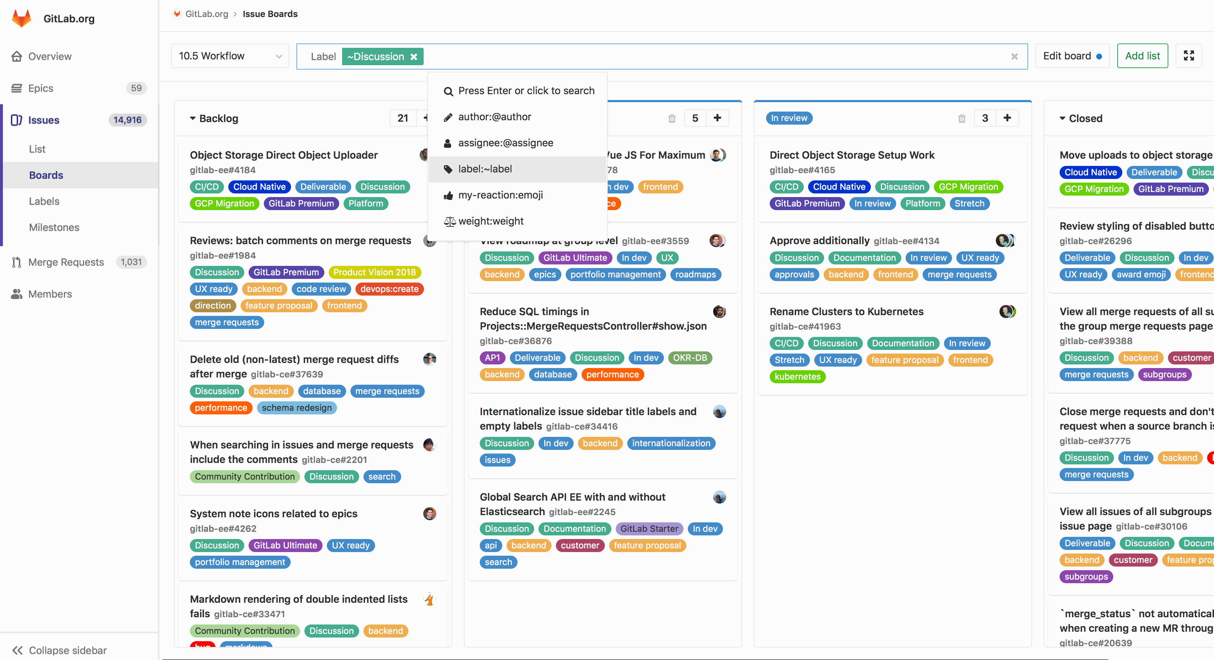1214x660 pixels.
Task: Add new issue to In dev list
Action: pos(717,118)
